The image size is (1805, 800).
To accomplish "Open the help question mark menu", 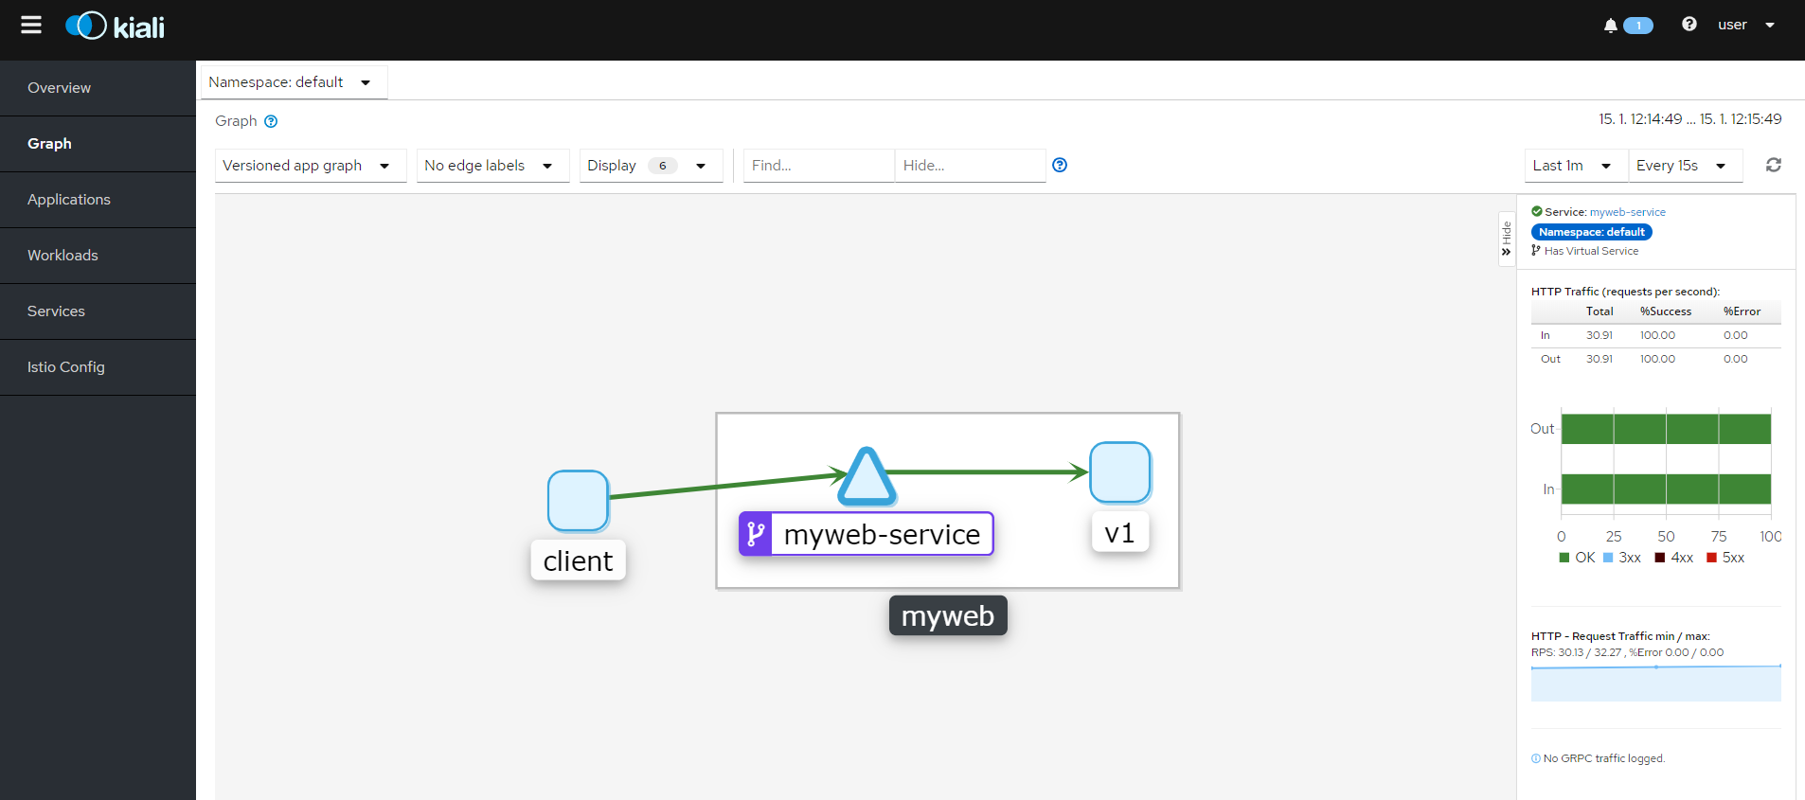I will [1689, 25].
